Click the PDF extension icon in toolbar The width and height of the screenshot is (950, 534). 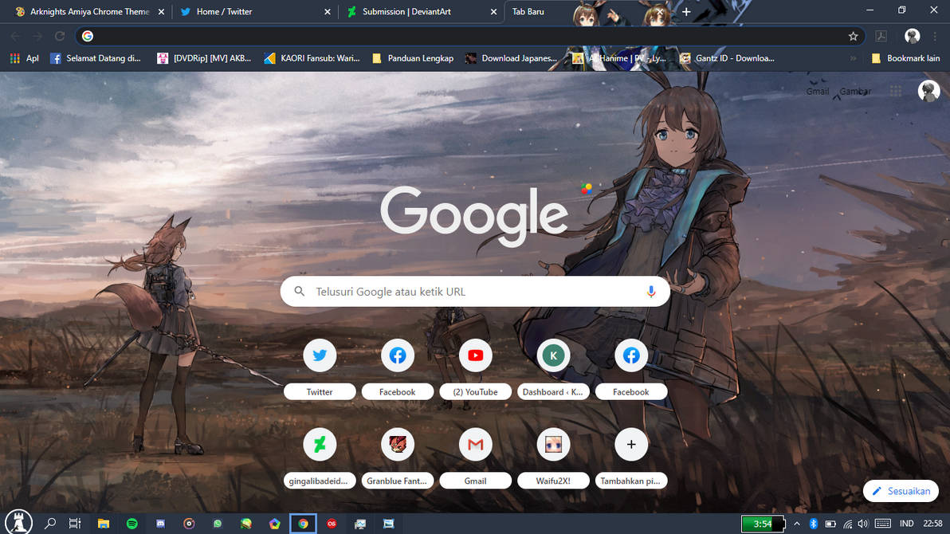coord(881,37)
